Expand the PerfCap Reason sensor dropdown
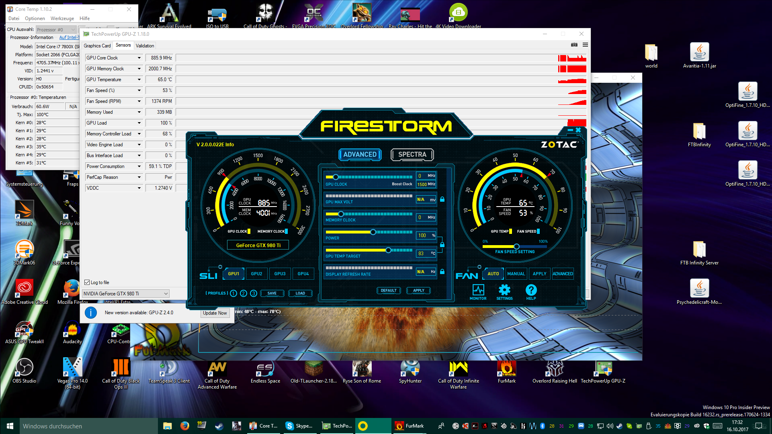 (139, 177)
